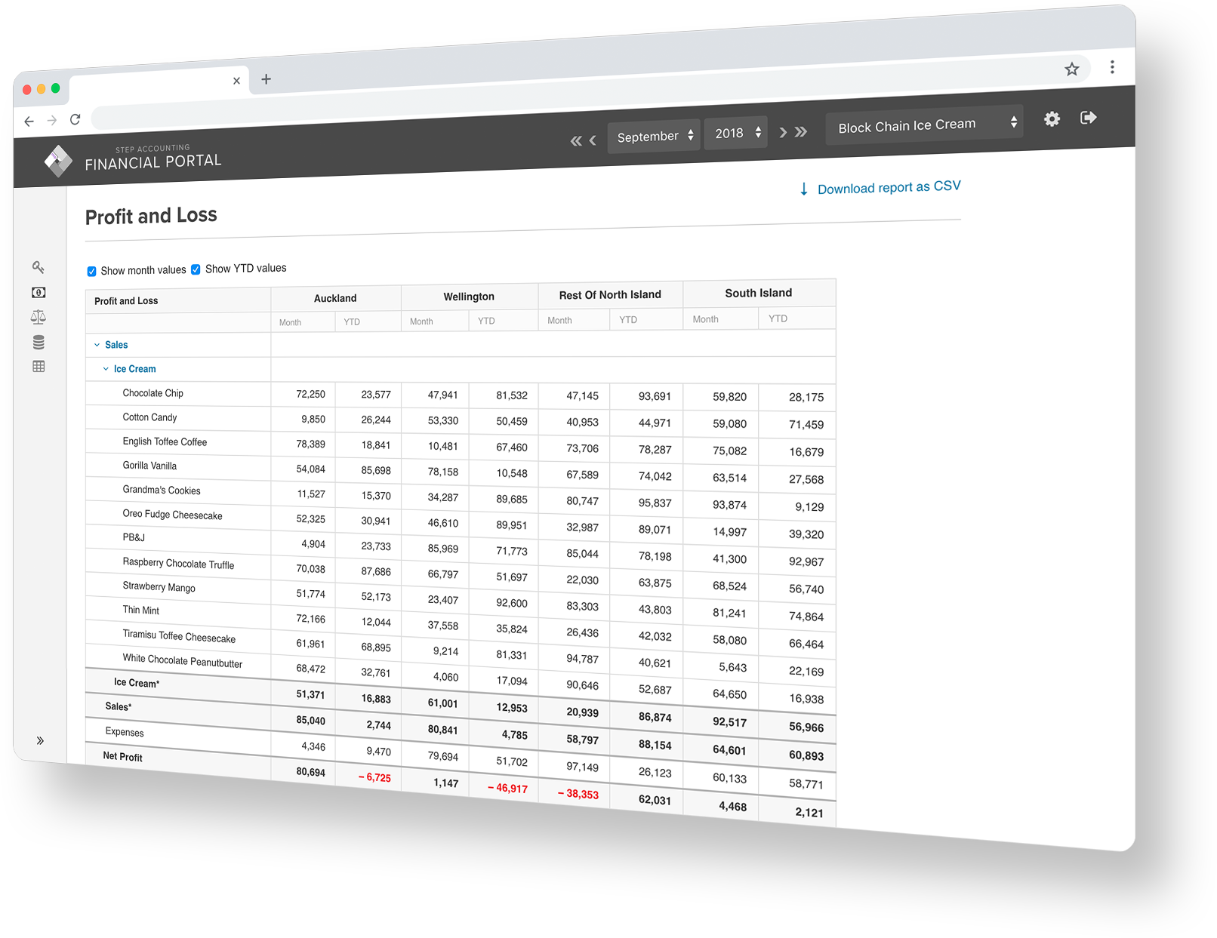
Task: Collapse the Ice Cream row group
Action: [x=106, y=369]
